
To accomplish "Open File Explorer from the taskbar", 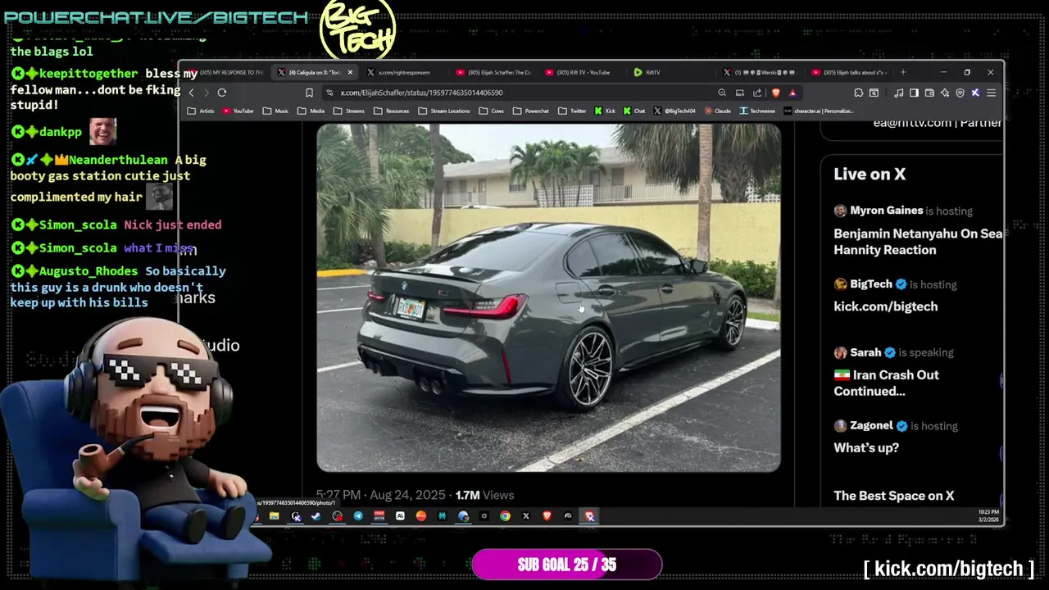I will tap(274, 516).
